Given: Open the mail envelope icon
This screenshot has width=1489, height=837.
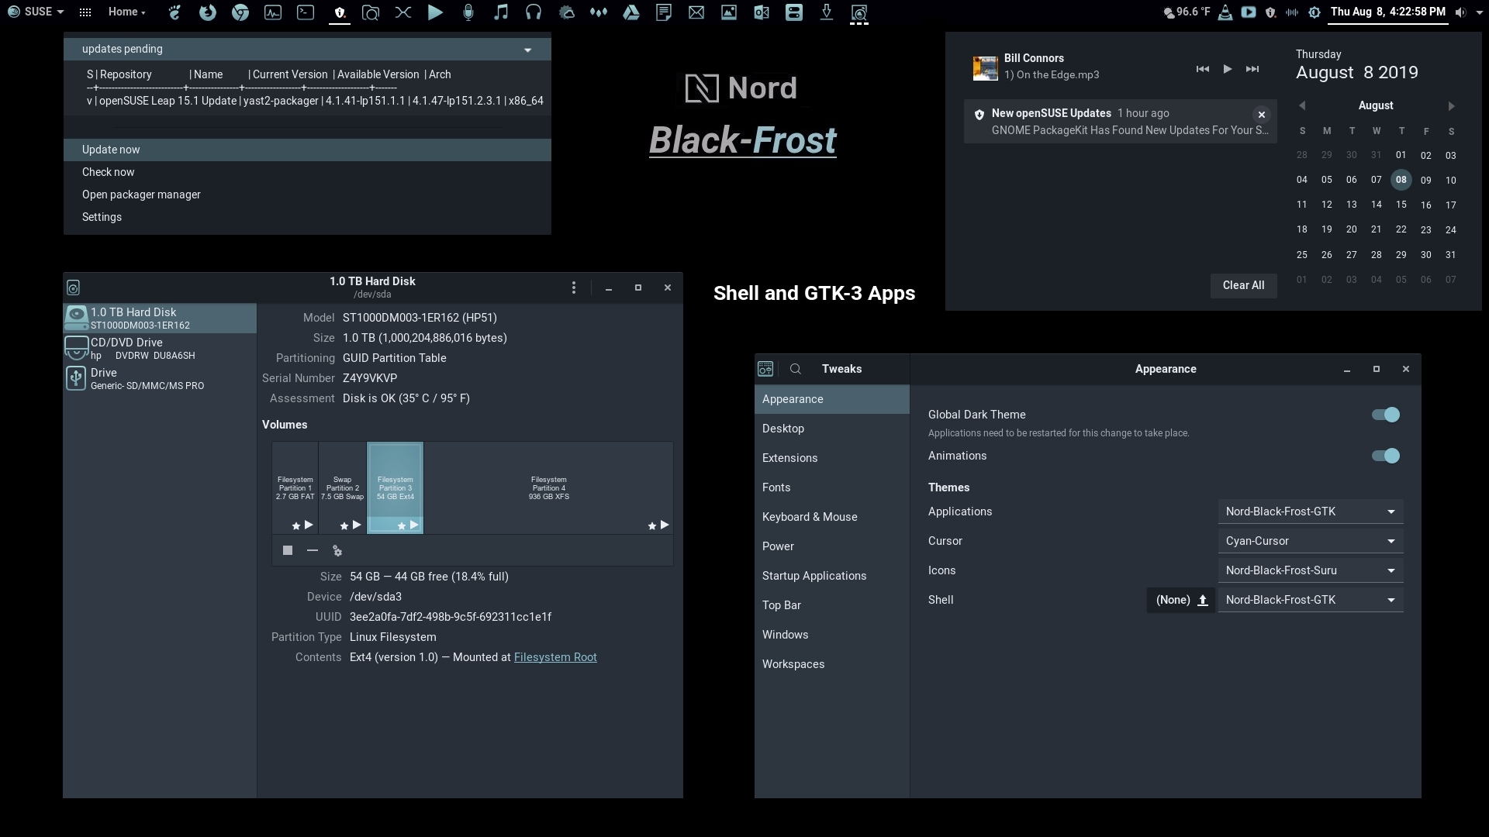Looking at the screenshot, I should pos(696,12).
